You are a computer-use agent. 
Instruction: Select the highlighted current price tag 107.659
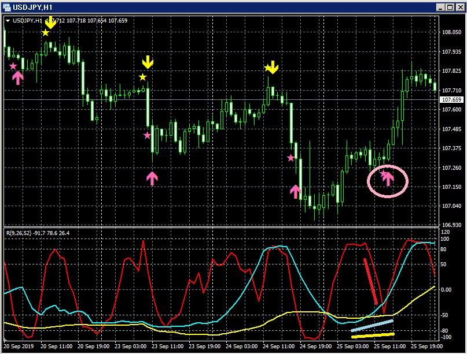(451, 99)
